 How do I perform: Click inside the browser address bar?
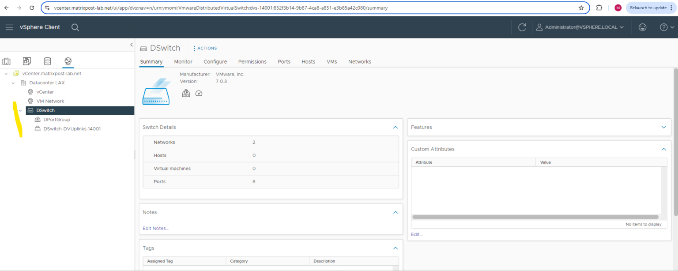309,8
